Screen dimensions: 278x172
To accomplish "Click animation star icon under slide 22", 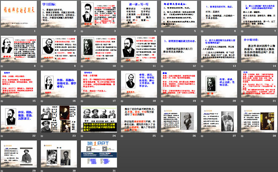I will point(2,136).
